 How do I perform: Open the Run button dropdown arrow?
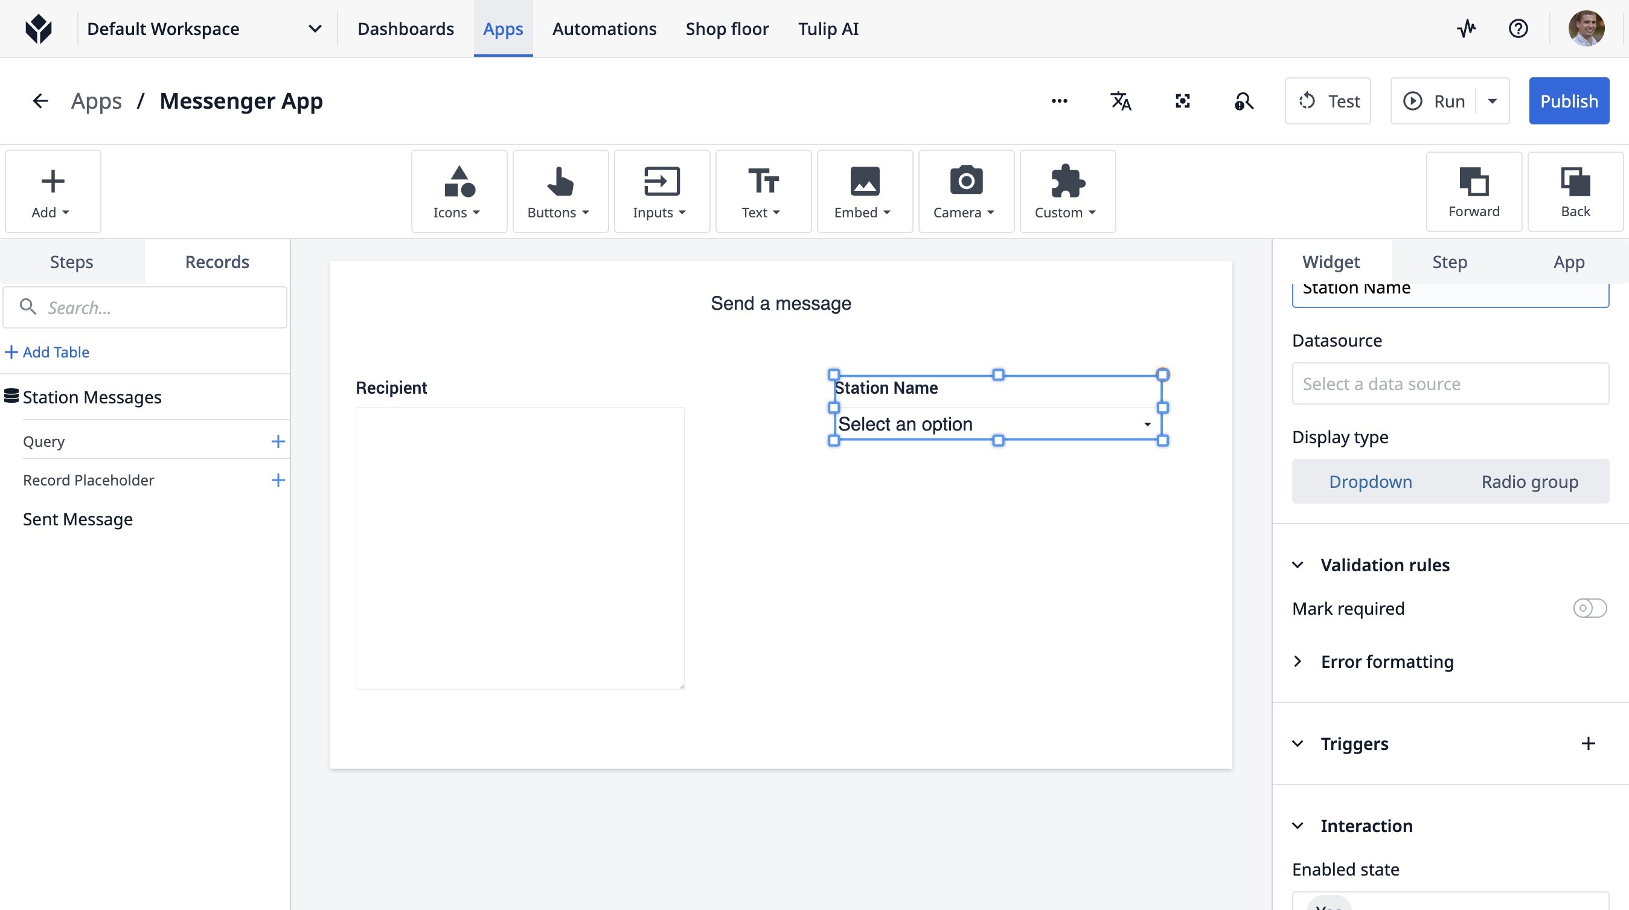[1493, 101]
